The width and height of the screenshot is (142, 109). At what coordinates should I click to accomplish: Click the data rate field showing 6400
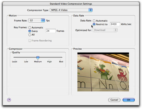(x=115, y=24)
